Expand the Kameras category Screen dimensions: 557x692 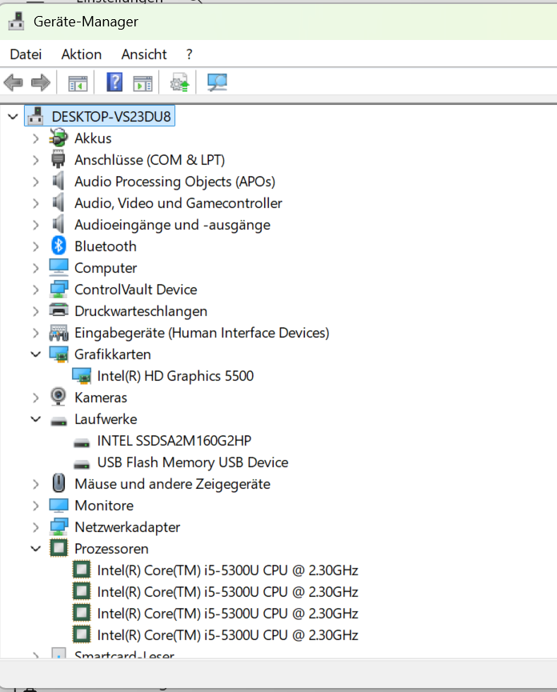[x=36, y=398]
